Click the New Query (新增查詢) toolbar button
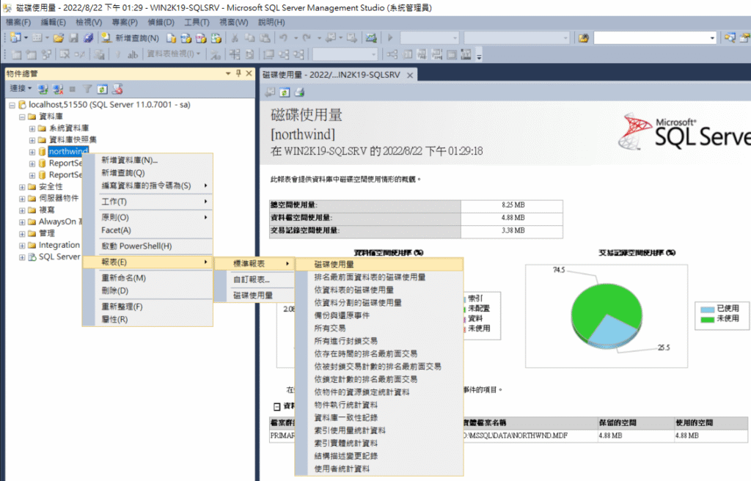The image size is (751, 481). tap(131, 38)
